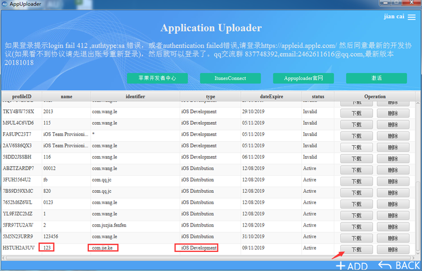This screenshot has height=271, width=422.
Task: Select the ABZTZARDP7 profile row
Action: pyautogui.click(x=209, y=169)
